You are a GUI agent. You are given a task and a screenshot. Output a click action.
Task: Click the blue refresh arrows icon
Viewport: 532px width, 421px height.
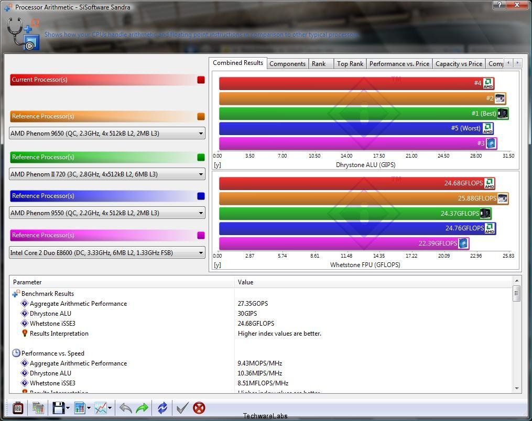coord(162,408)
